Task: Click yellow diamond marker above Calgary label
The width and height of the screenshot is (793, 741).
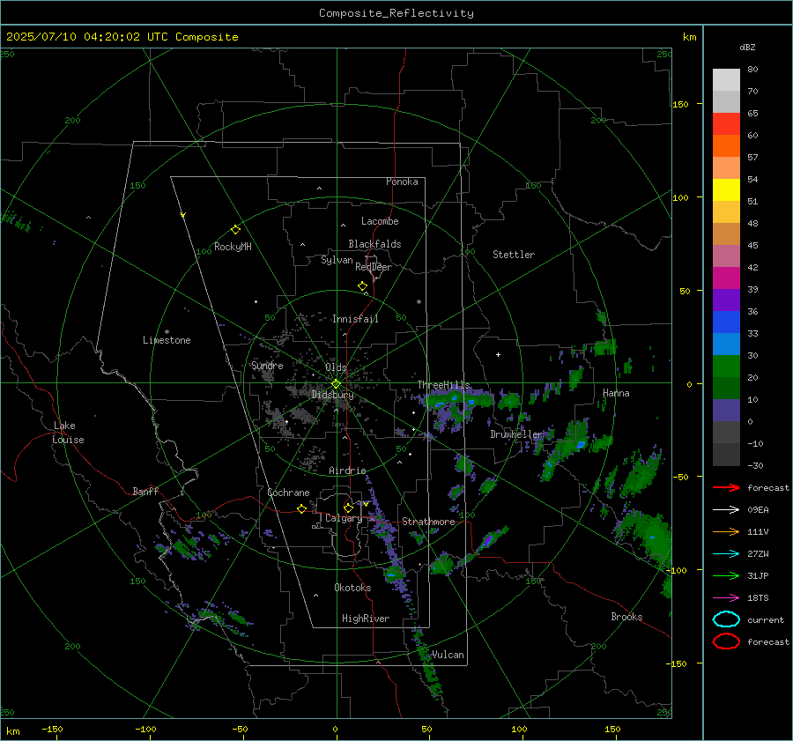Action: tap(348, 508)
